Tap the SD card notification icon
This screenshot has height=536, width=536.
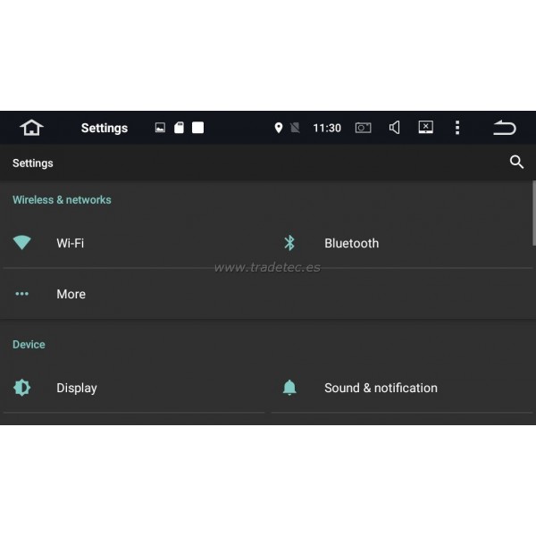click(179, 128)
